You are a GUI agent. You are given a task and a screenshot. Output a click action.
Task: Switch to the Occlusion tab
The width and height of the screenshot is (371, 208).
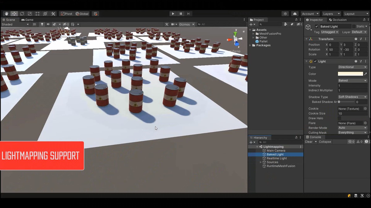click(x=338, y=20)
